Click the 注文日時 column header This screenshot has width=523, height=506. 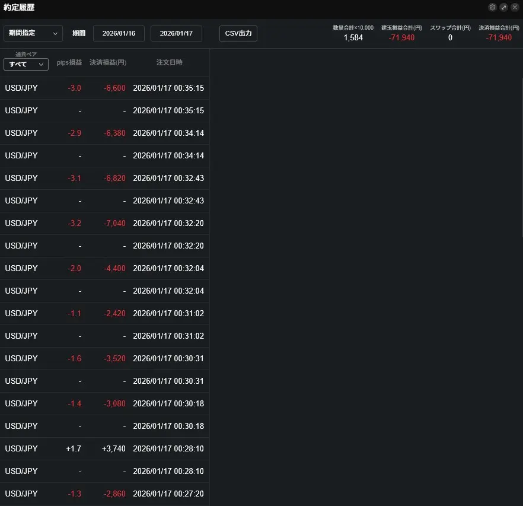[x=169, y=62]
